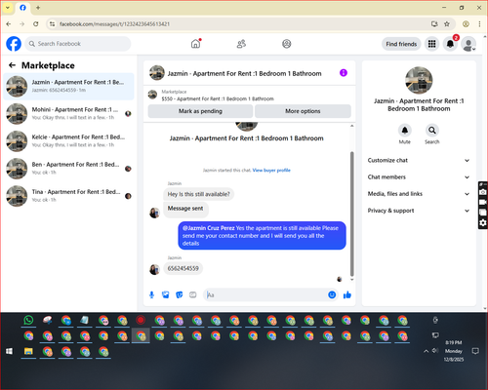Open the emoji picker icon
488x390 pixels.
point(332,294)
